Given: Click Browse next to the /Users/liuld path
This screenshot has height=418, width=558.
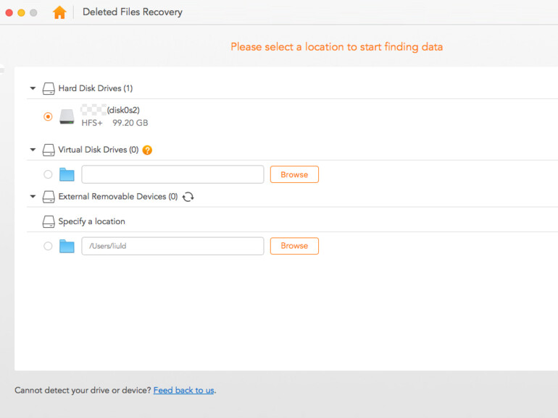Looking at the screenshot, I should pos(294,246).
